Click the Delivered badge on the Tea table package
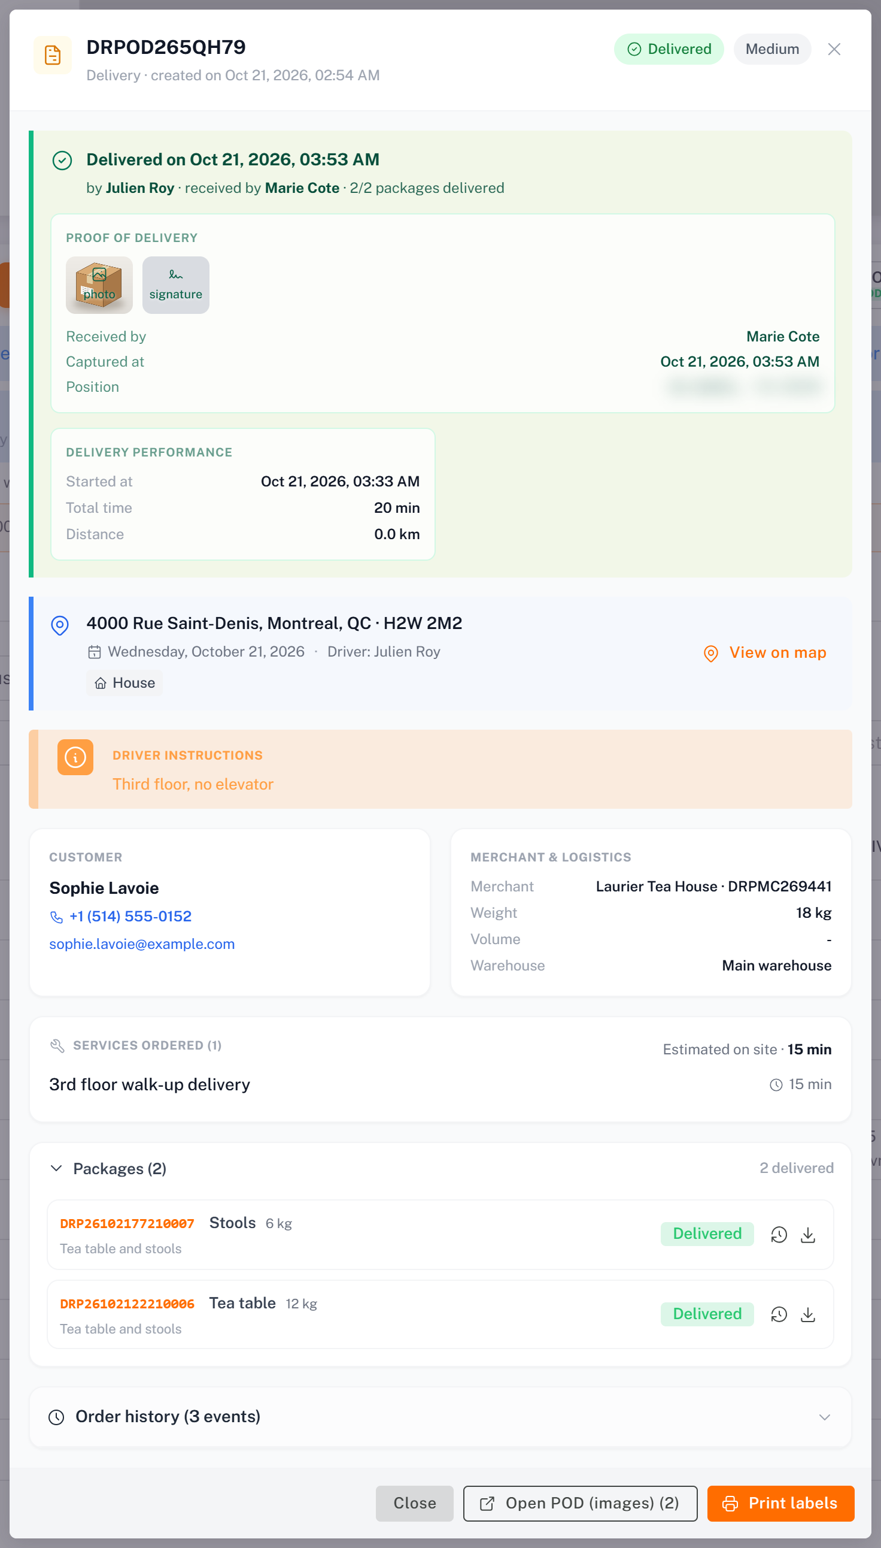The image size is (881, 1548). [707, 1314]
